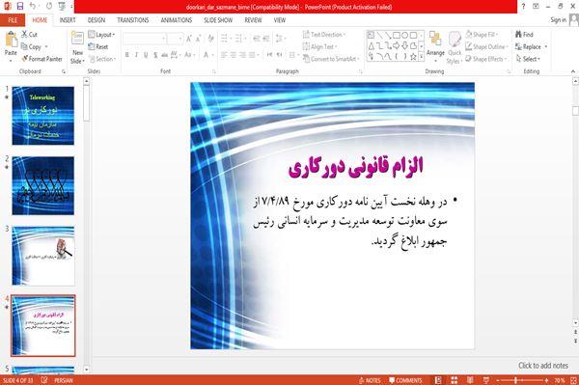Open the Arrange menu

(x=436, y=45)
